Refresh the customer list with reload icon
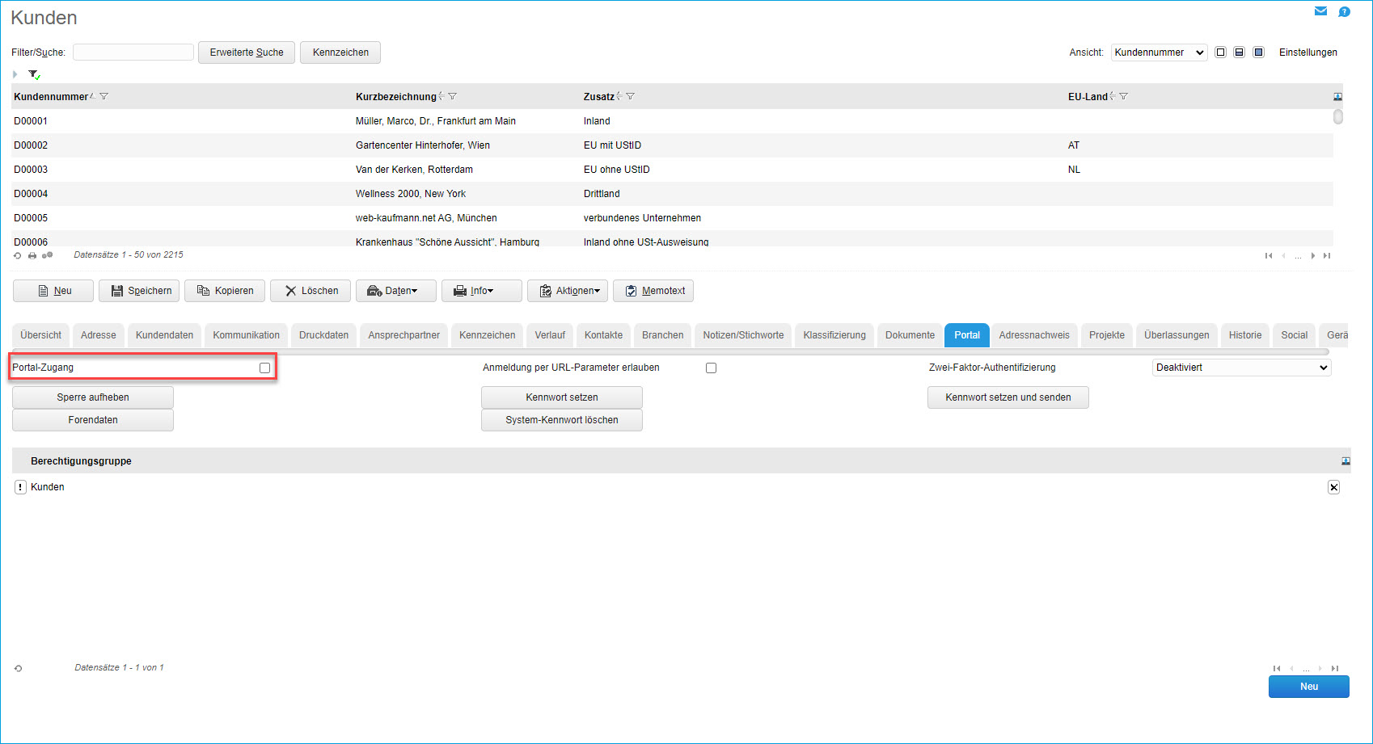Image resolution: width=1373 pixels, height=744 pixels. pyautogui.click(x=18, y=255)
